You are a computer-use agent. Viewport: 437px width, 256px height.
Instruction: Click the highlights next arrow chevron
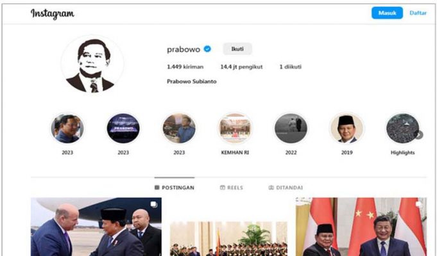point(419,135)
